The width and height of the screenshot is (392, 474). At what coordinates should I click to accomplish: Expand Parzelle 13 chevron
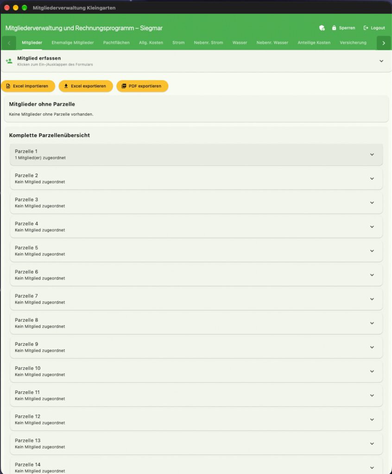(x=372, y=444)
